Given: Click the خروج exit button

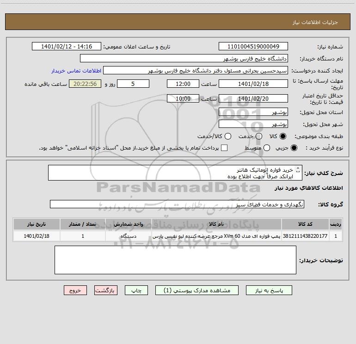Looking at the screenshot, I should pos(75,290).
